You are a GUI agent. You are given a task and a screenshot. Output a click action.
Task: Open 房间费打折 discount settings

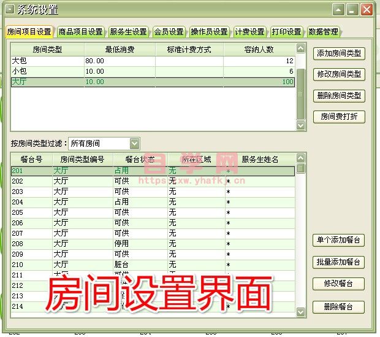coord(339,117)
